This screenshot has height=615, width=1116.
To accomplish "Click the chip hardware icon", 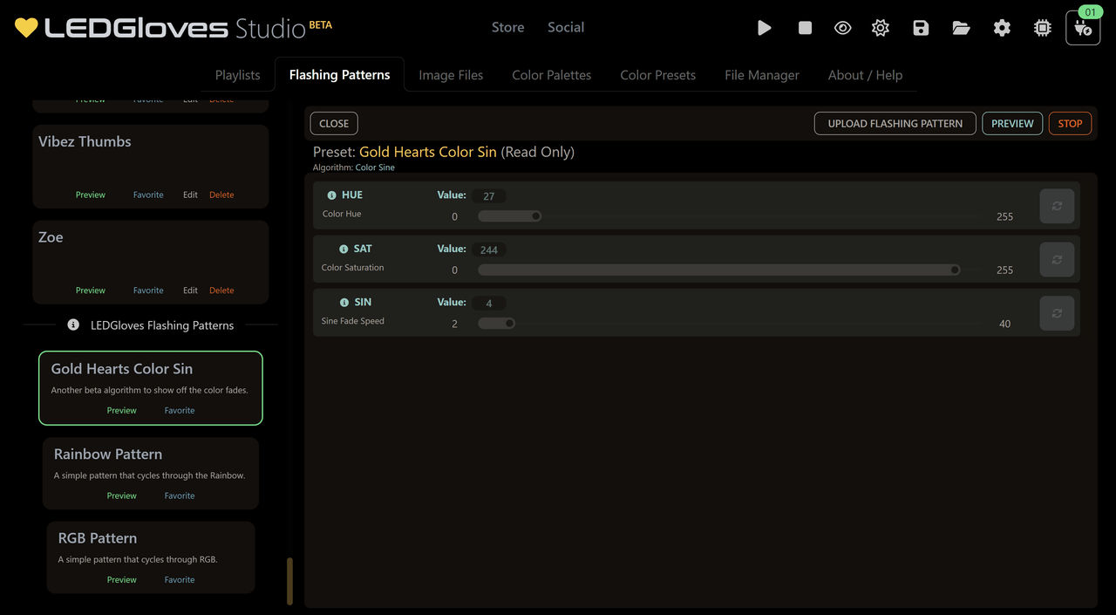I will (x=1042, y=28).
